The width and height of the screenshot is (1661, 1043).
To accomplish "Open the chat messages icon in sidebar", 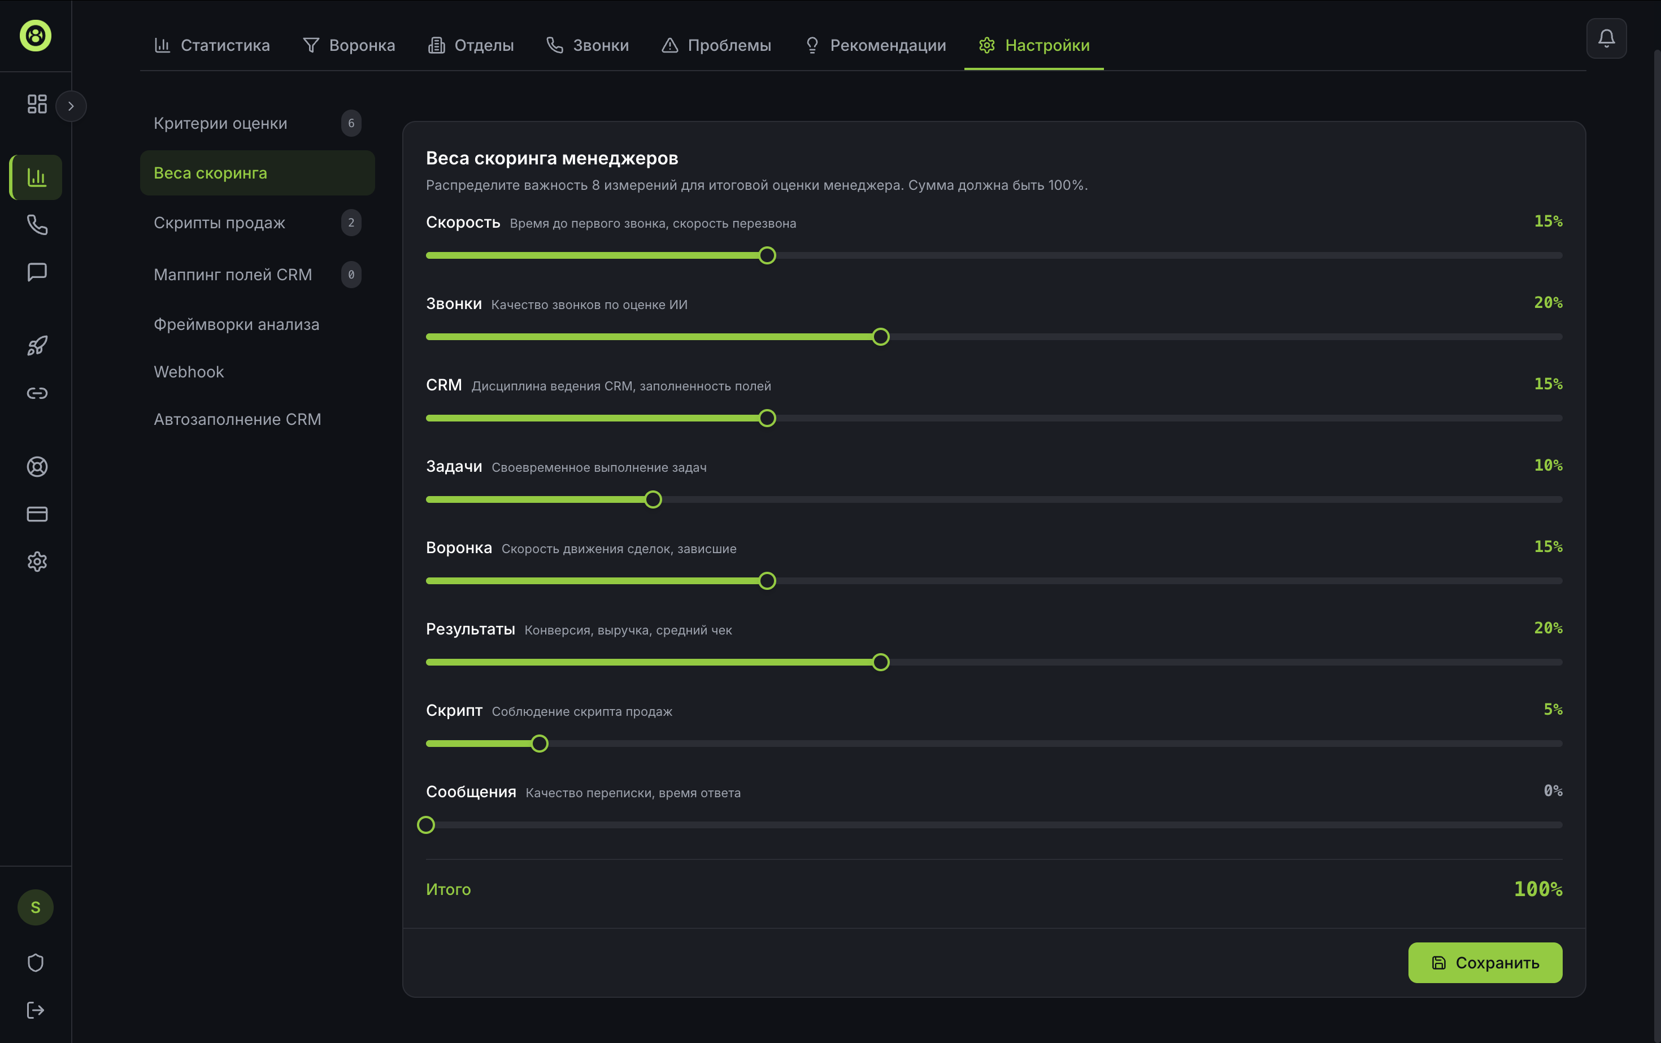I will pyautogui.click(x=37, y=272).
